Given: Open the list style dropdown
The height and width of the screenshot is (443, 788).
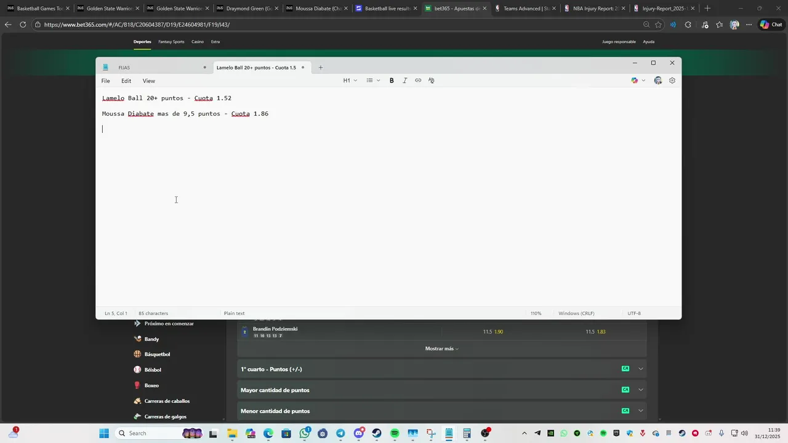Looking at the screenshot, I should click(x=373, y=81).
